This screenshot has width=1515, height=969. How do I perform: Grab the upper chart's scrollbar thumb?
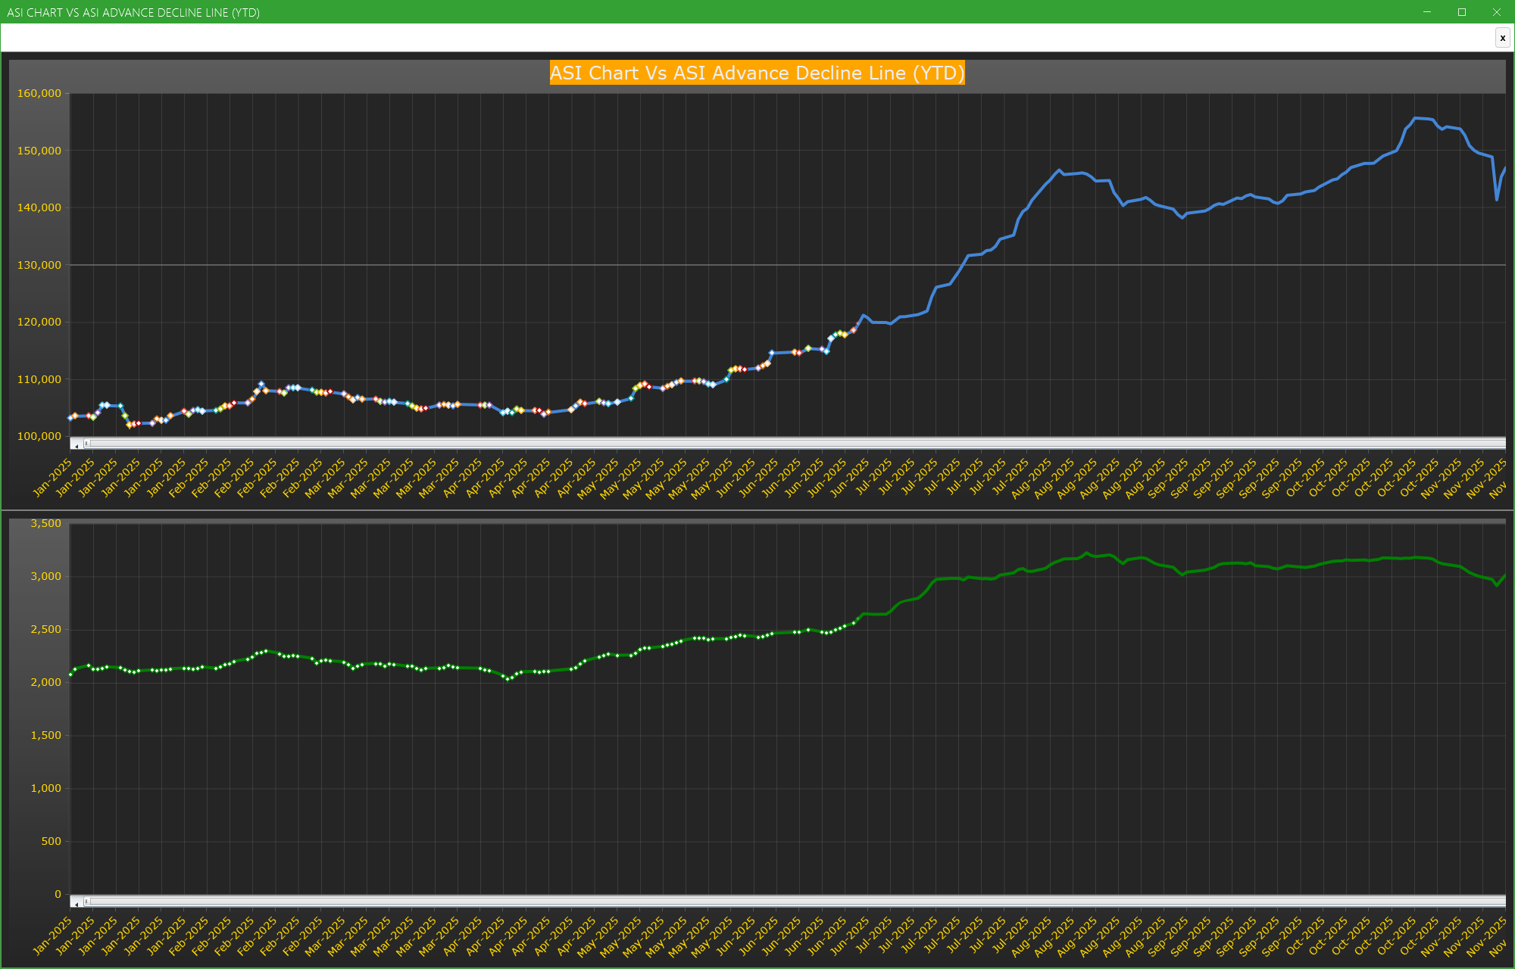[x=86, y=443]
